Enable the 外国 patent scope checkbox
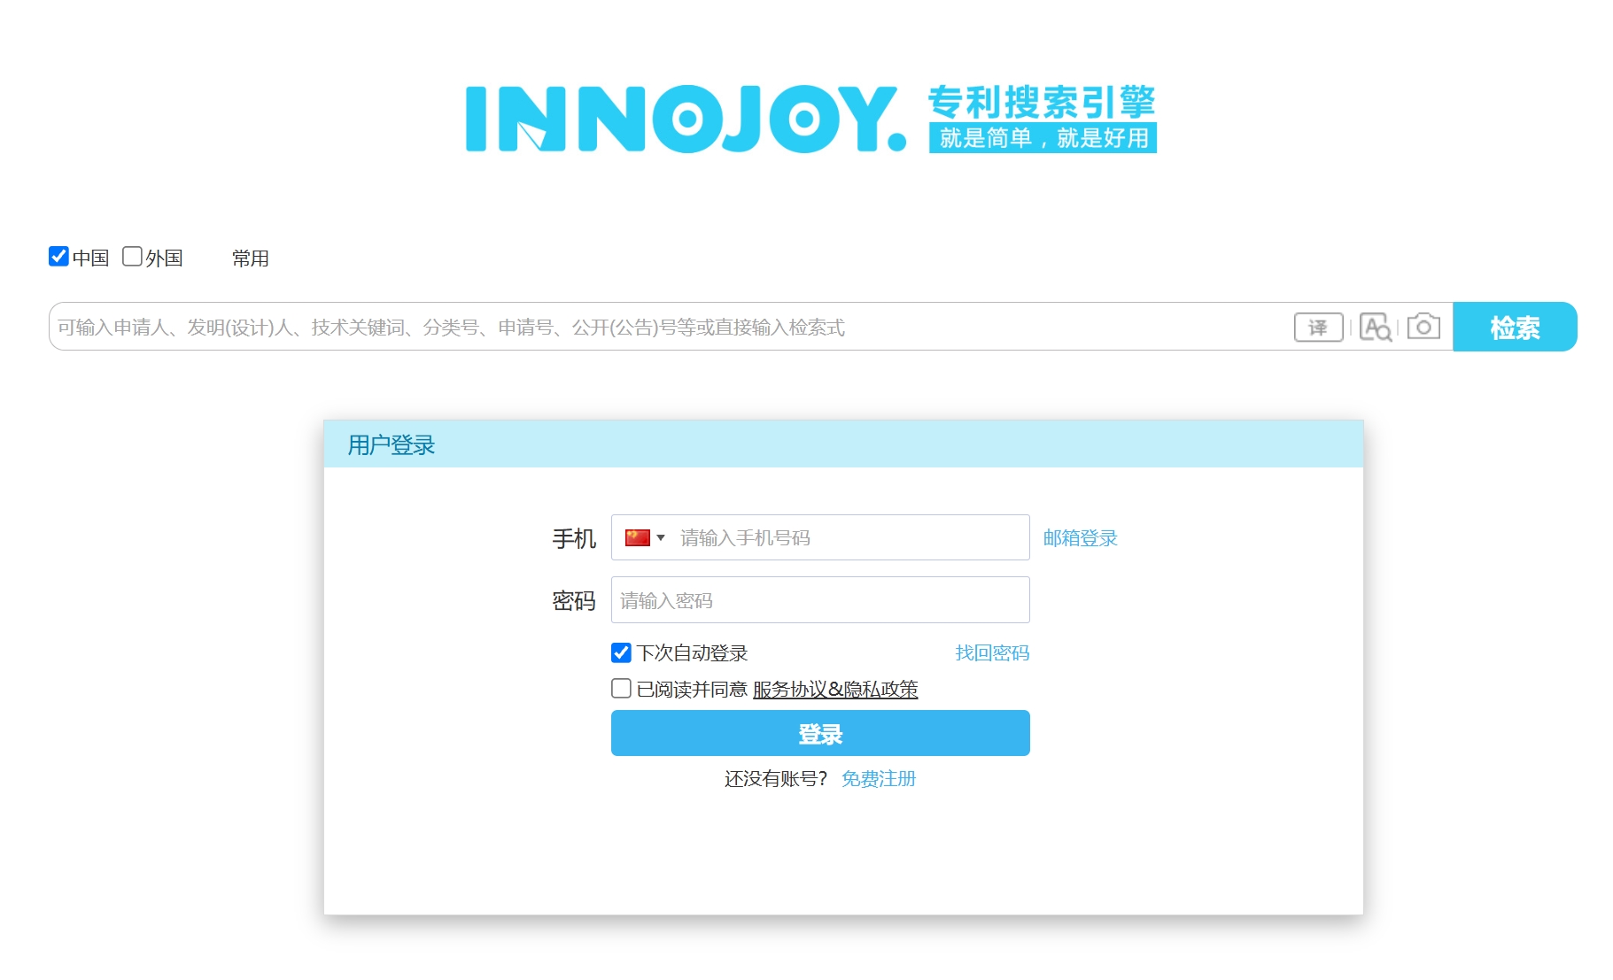This screenshot has width=1613, height=980. (x=132, y=256)
